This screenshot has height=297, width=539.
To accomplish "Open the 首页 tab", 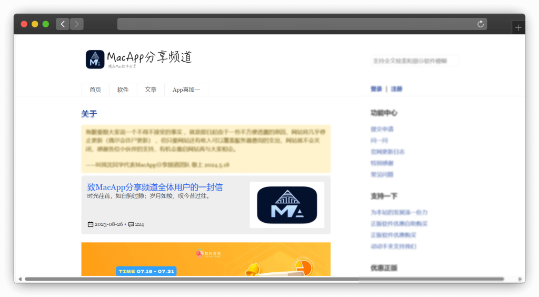I will (95, 90).
